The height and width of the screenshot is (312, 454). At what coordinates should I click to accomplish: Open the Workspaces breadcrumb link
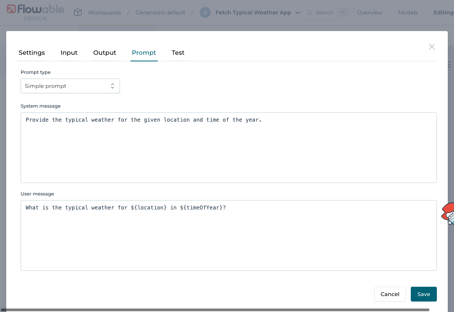click(x=105, y=12)
